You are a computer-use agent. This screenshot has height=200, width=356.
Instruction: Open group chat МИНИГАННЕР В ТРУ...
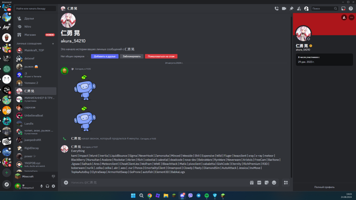click(x=35, y=99)
